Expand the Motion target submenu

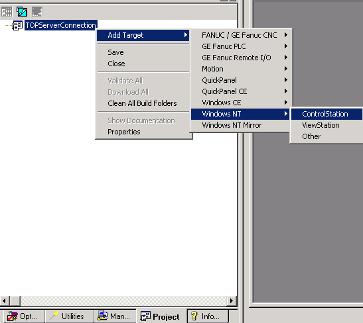[240, 69]
